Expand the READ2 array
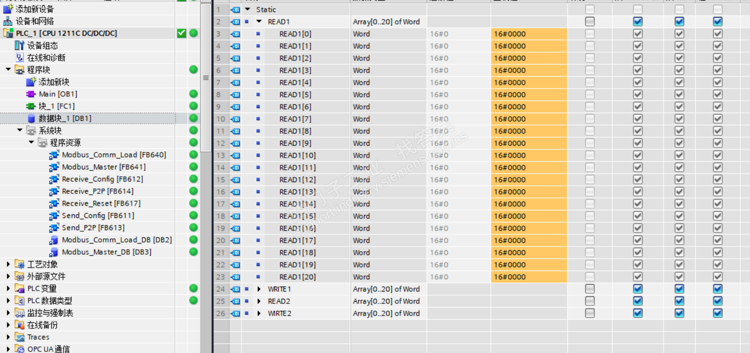 pyautogui.click(x=259, y=301)
